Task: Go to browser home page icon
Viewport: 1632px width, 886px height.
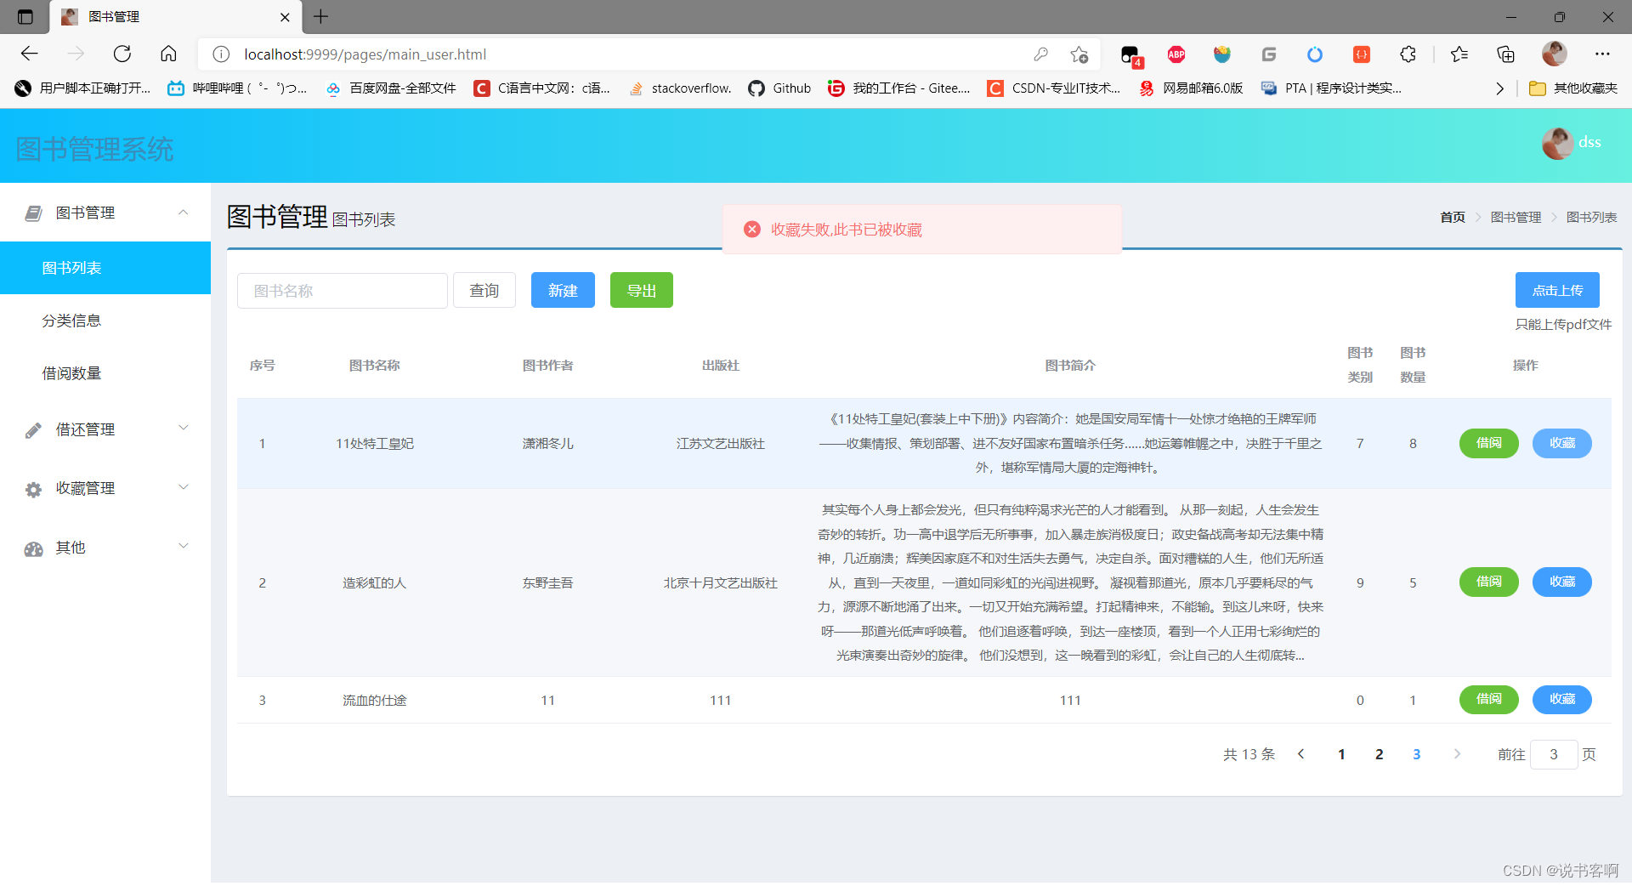Action: coord(168,54)
